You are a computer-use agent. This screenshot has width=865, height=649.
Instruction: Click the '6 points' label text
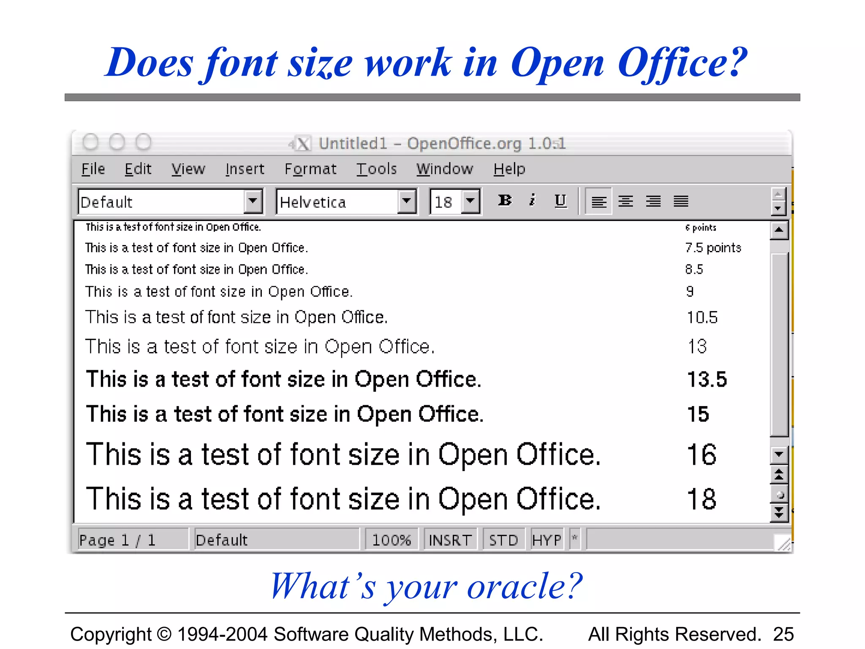point(701,228)
